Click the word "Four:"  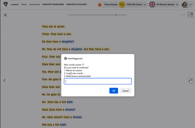point(45,57)
